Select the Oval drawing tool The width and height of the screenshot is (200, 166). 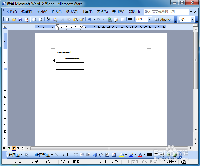(76, 155)
